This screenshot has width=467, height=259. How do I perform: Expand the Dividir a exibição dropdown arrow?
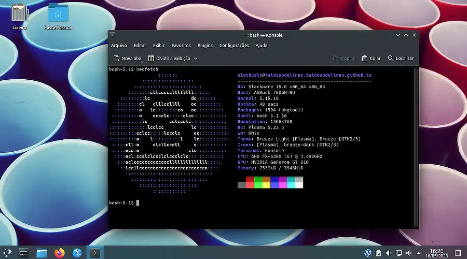[x=196, y=59]
